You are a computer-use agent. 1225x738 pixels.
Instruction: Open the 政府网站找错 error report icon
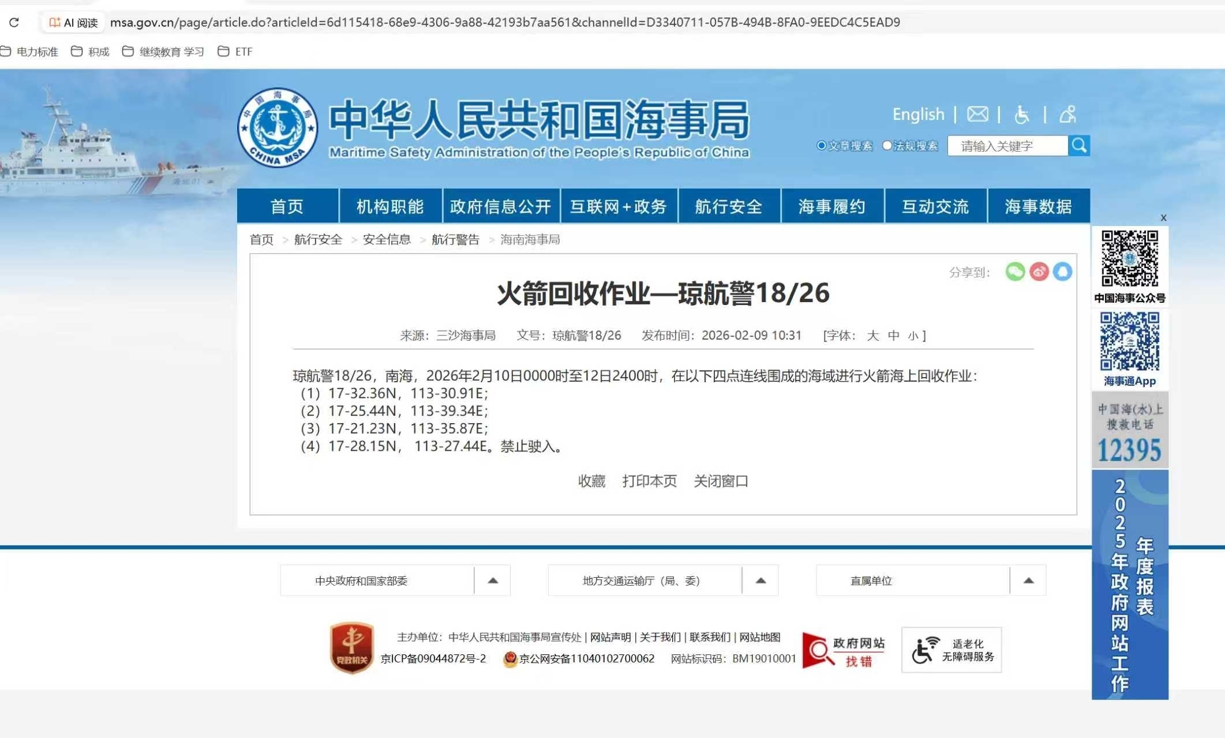click(844, 650)
